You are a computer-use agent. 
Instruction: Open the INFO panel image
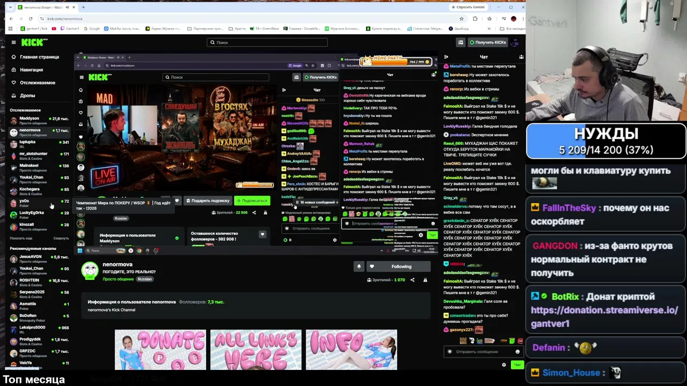click(352, 350)
